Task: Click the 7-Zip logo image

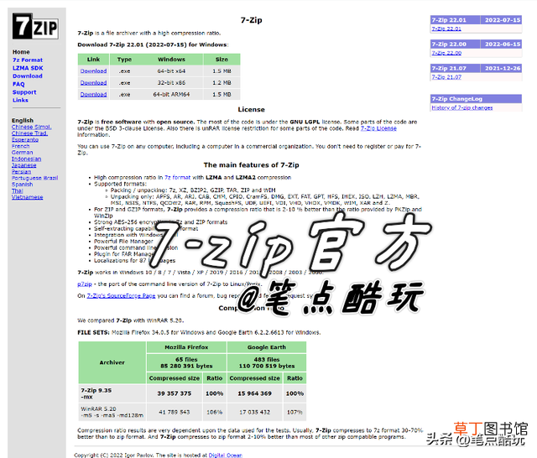Action: 35,26
